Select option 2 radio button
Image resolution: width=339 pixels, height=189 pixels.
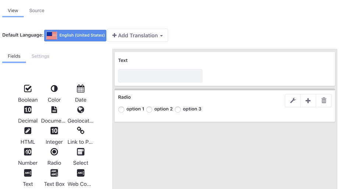pyautogui.click(x=149, y=110)
